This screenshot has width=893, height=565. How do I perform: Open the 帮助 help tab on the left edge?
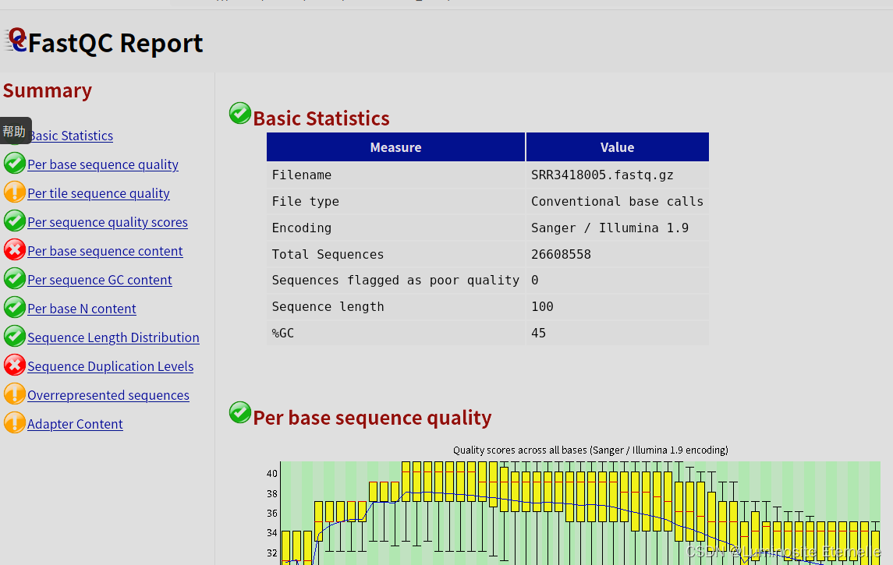click(15, 131)
